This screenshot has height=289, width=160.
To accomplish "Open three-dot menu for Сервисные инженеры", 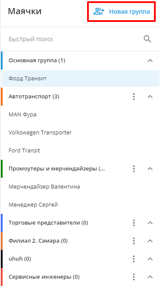I will click(x=134, y=277).
